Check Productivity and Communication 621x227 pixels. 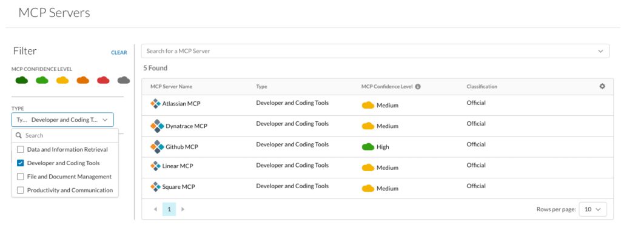(x=21, y=190)
